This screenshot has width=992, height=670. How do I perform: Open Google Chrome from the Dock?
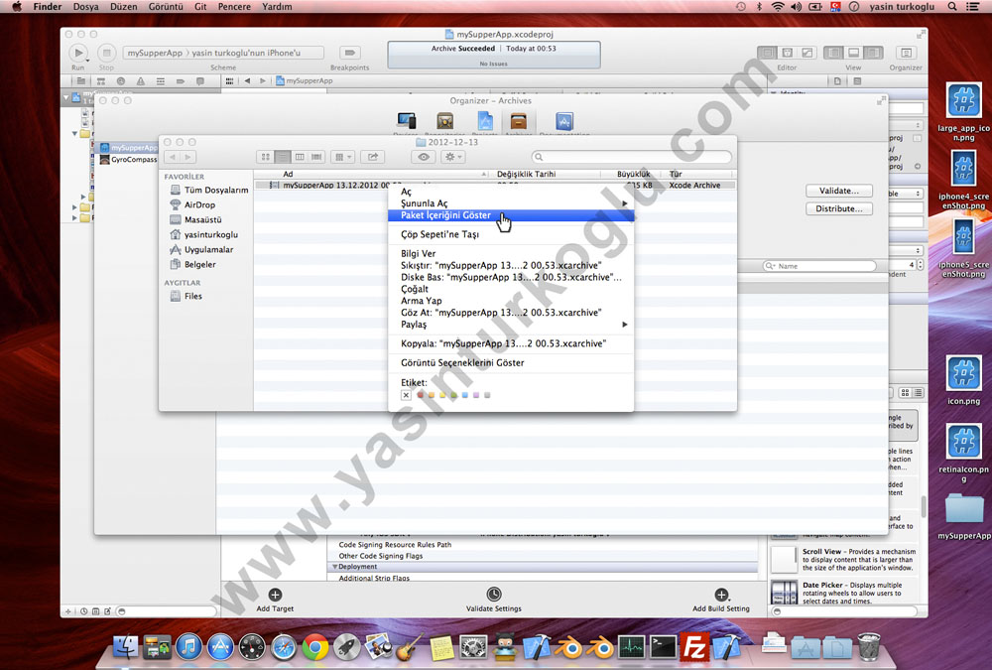(x=315, y=647)
